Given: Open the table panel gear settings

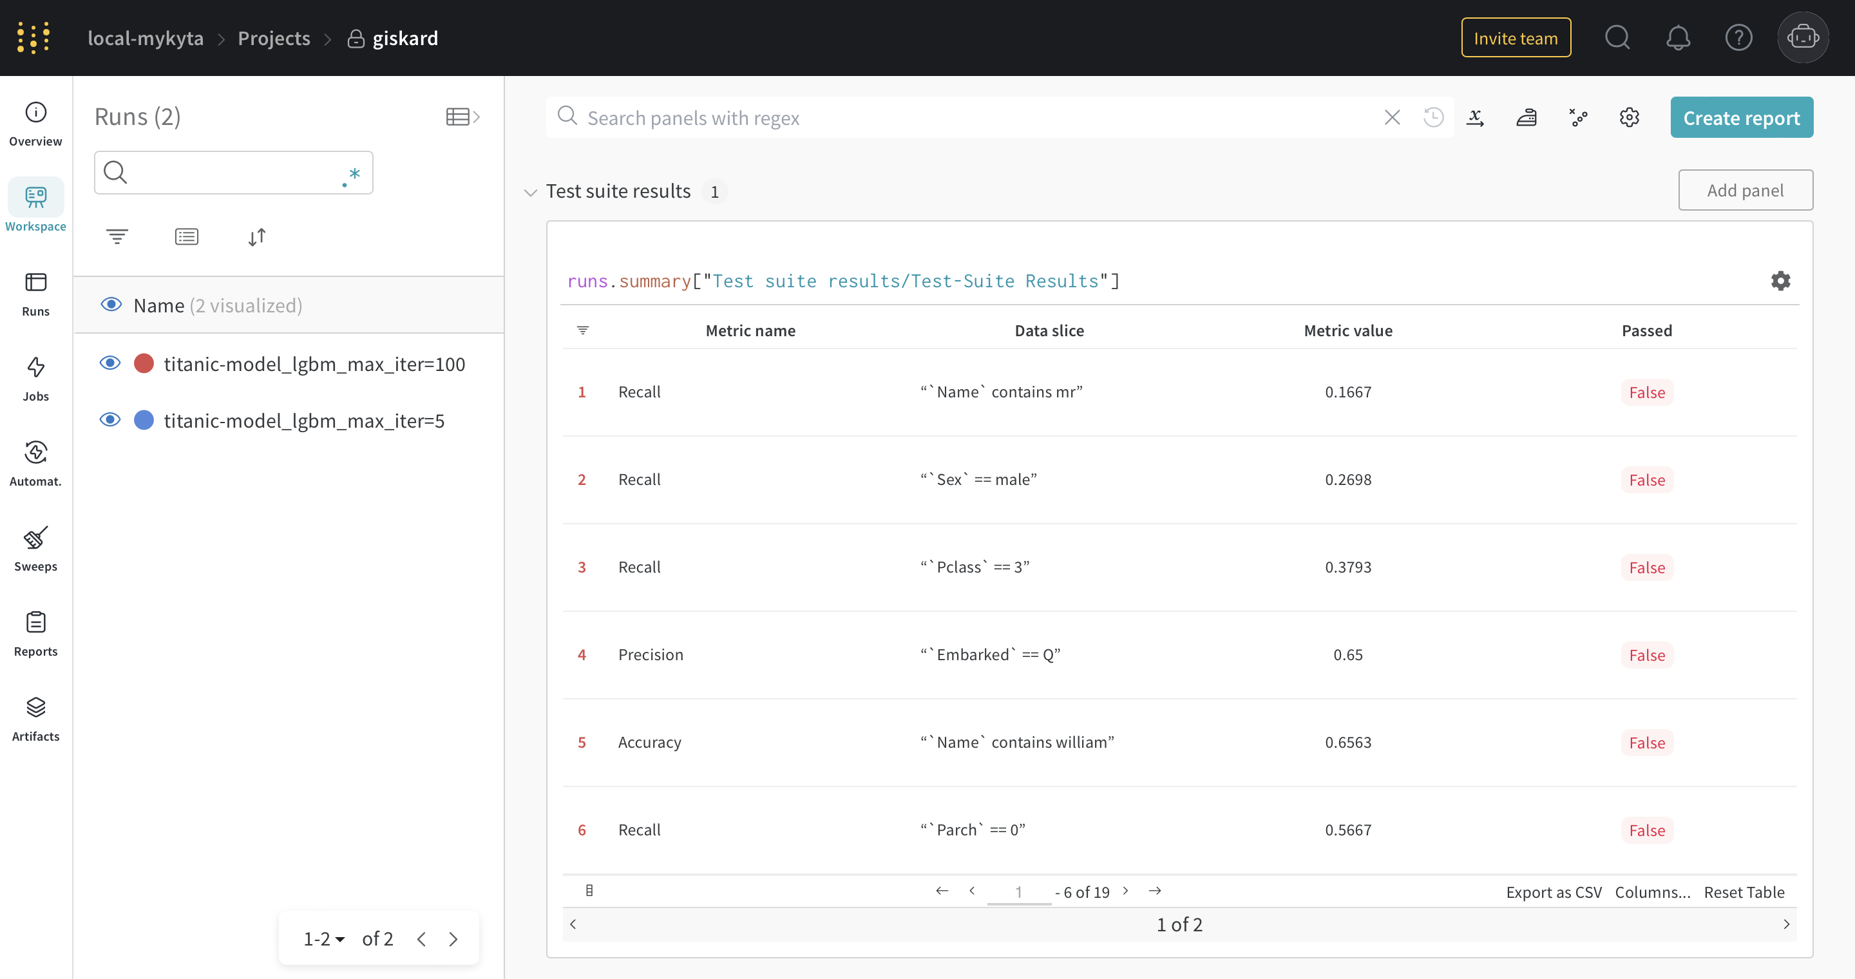Looking at the screenshot, I should pos(1780,281).
